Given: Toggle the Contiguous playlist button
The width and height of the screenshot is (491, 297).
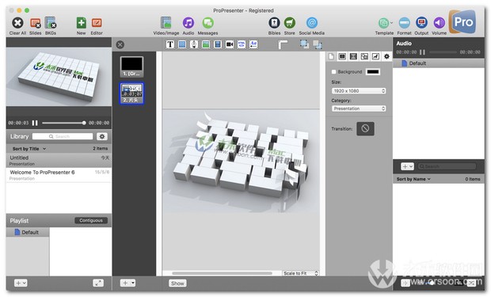Looking at the screenshot, I should click(91, 220).
